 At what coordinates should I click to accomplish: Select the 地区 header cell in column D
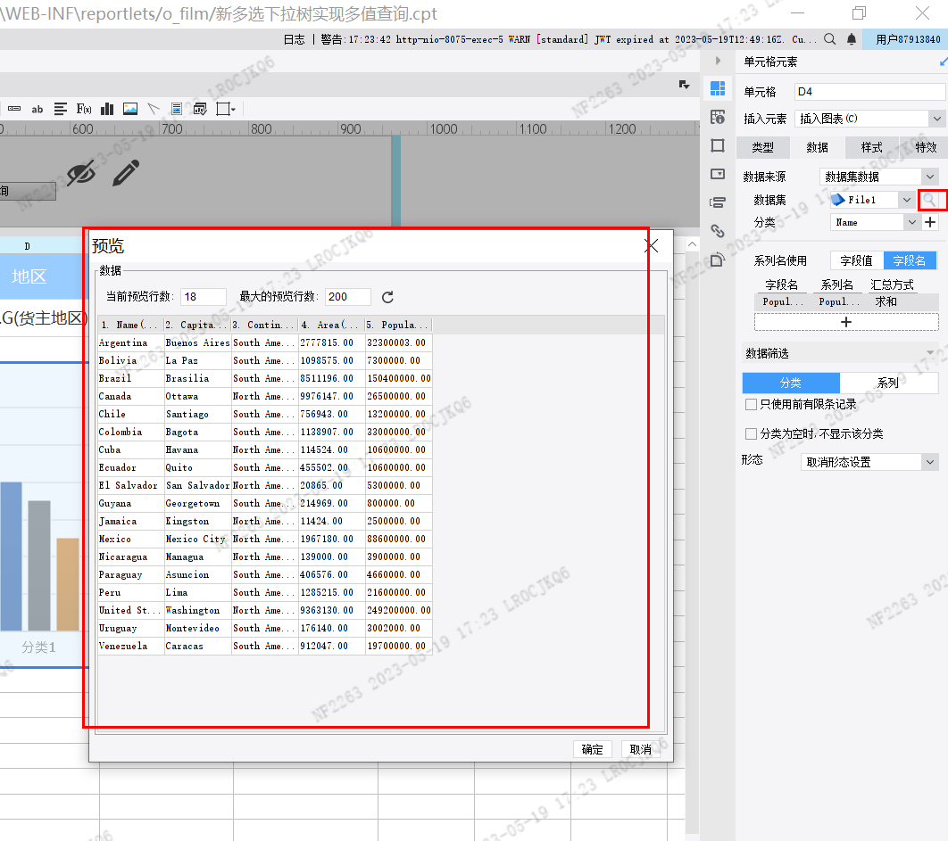click(42, 276)
